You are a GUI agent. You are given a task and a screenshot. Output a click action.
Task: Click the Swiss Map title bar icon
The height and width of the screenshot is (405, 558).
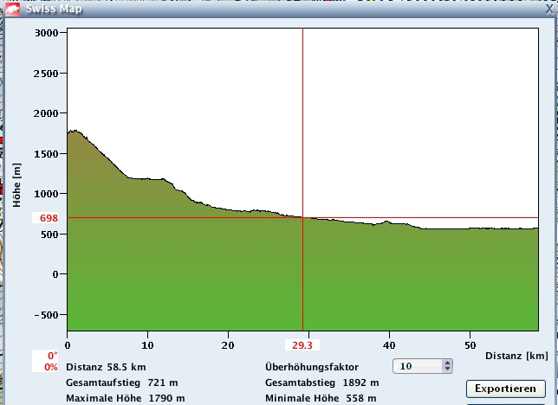(12, 10)
